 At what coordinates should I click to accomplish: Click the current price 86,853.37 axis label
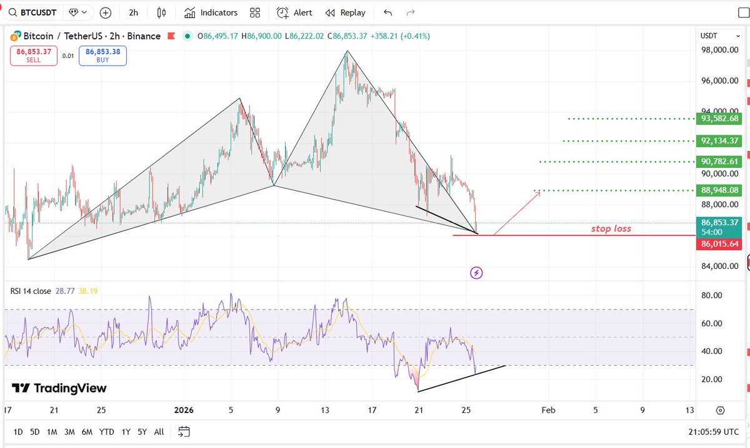[x=719, y=226]
